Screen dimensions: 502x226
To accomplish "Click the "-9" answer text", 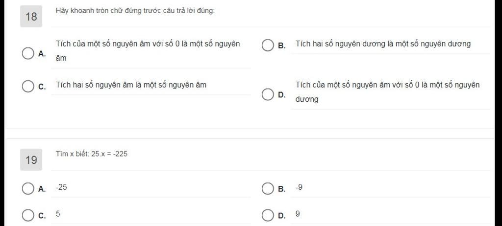I will (x=299, y=187).
